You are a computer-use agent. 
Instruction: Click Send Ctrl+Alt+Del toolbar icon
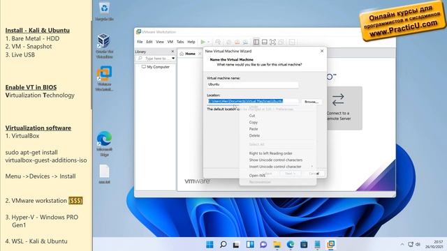tap(218, 42)
